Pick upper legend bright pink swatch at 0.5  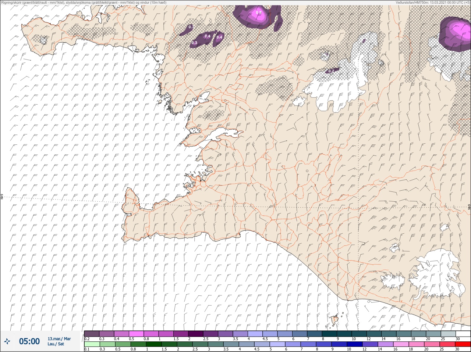[136, 334]
